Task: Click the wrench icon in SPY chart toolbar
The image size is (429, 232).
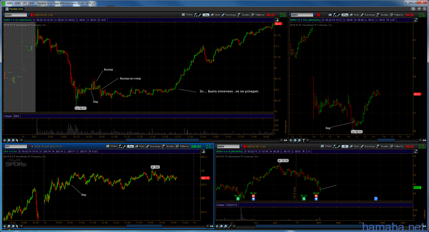Action: 124,146
